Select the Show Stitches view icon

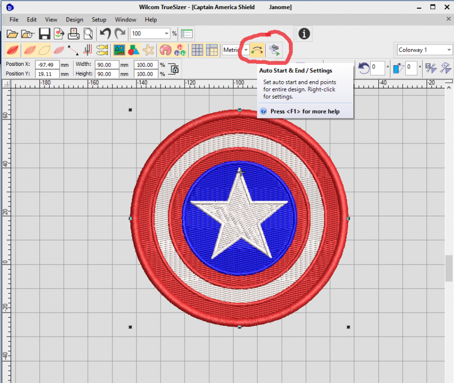click(30, 50)
